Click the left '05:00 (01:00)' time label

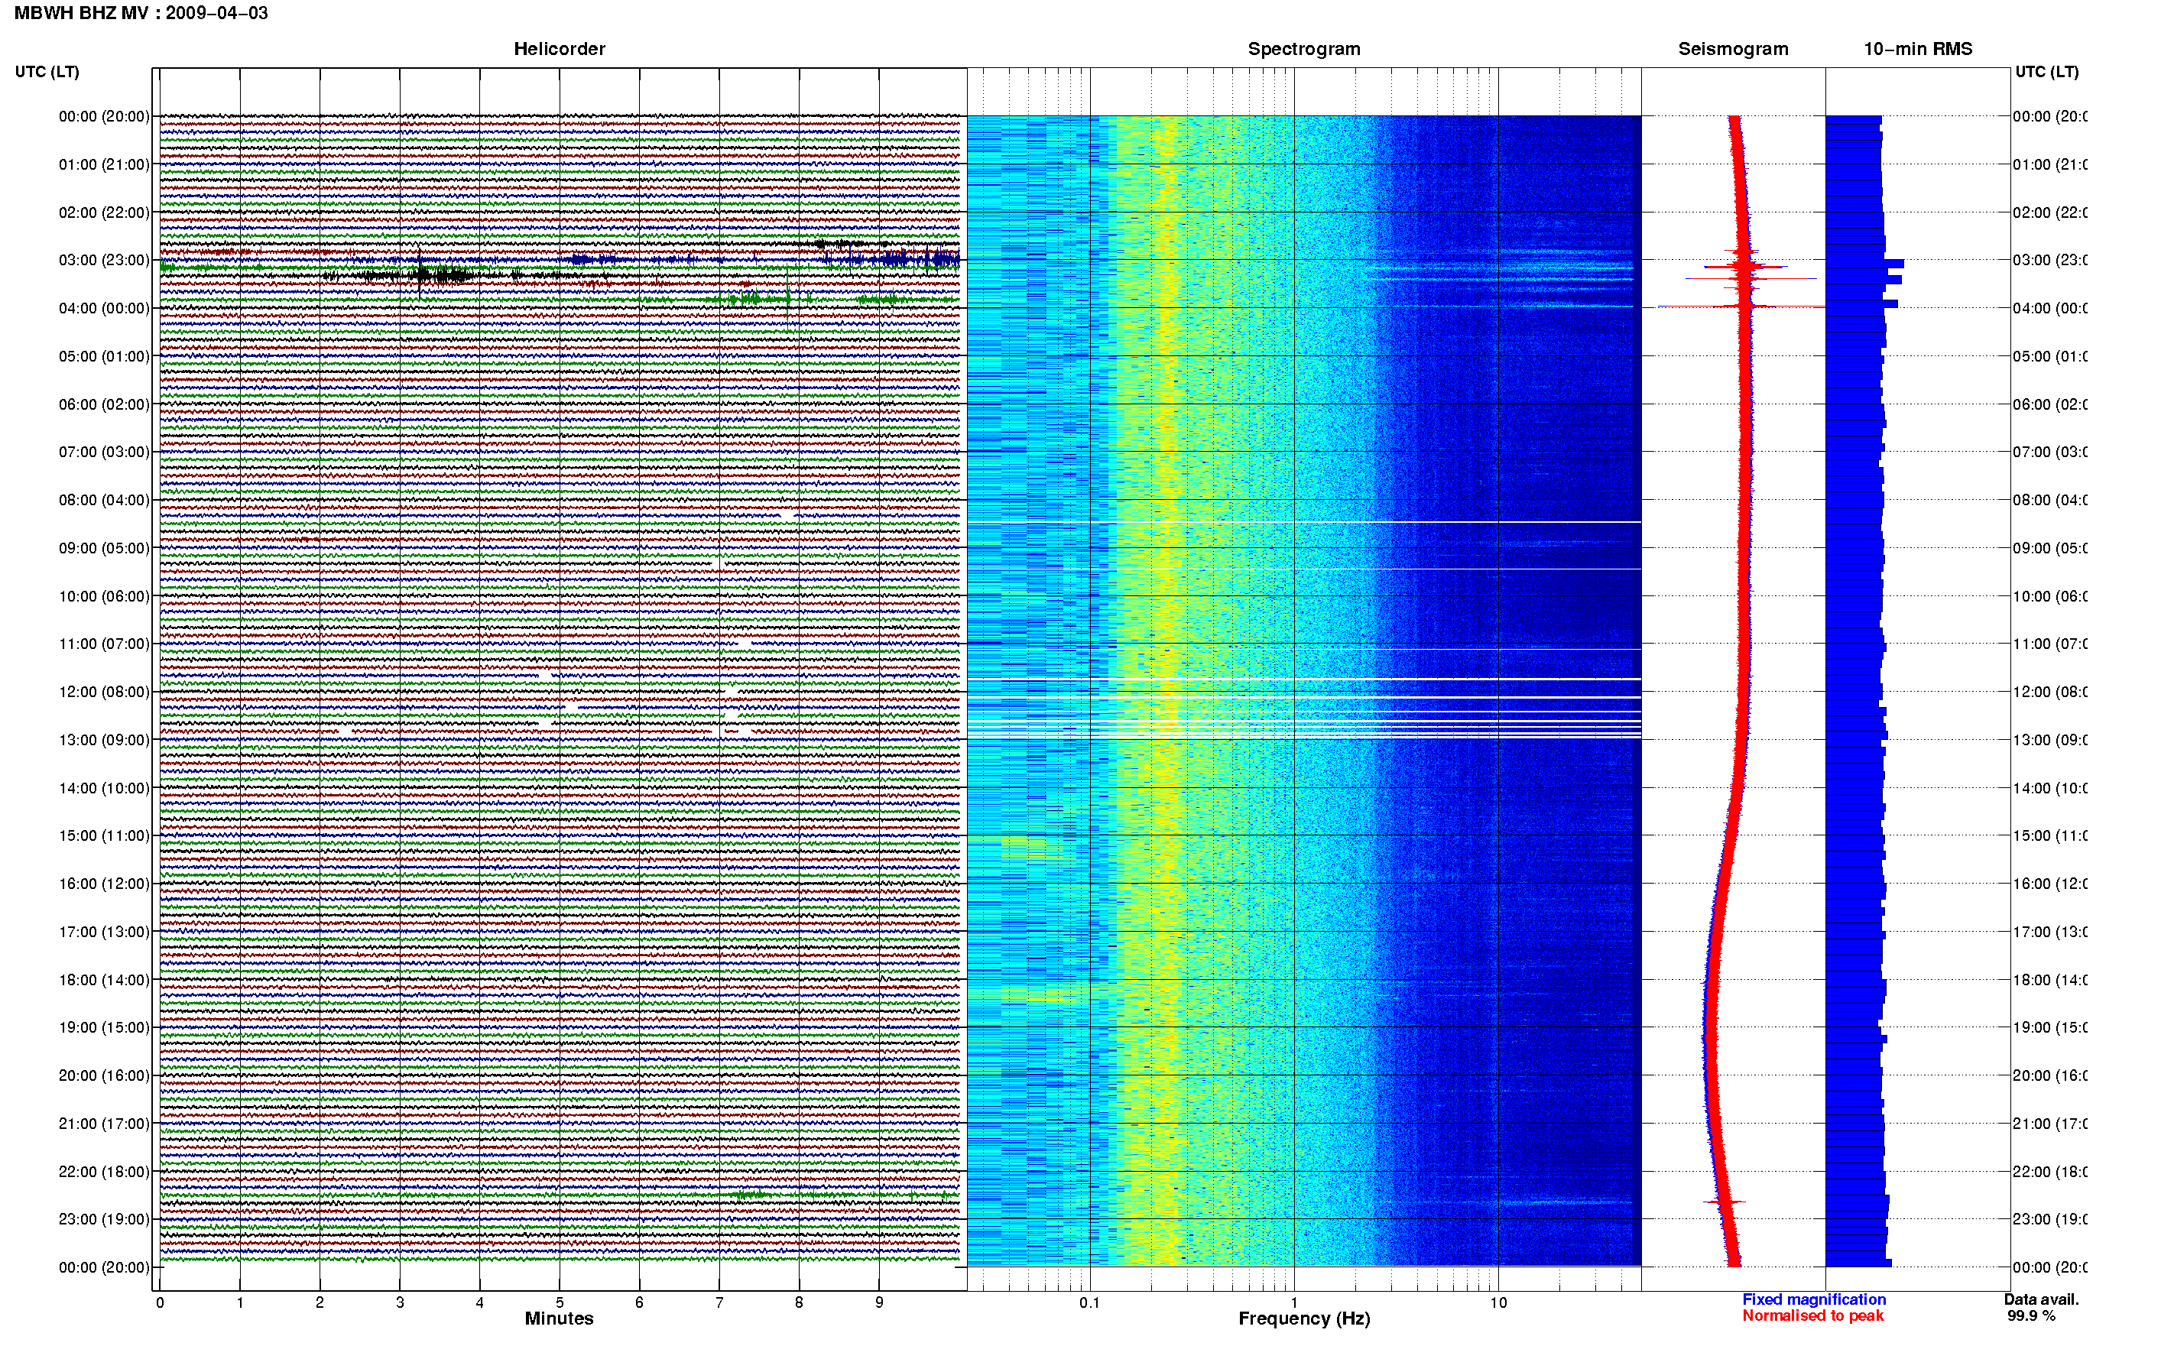click(104, 356)
